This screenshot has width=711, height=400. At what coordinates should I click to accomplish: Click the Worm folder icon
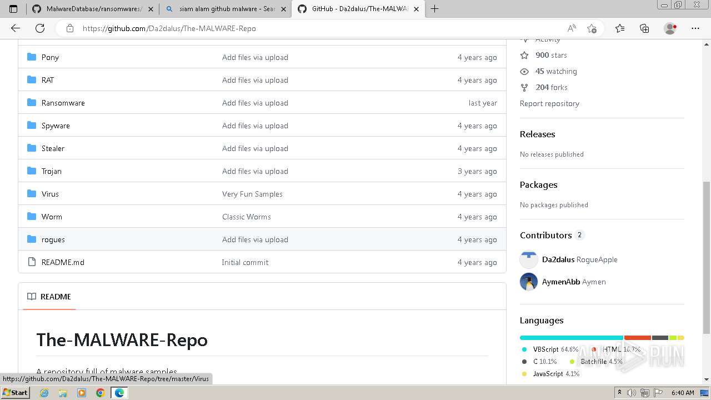(x=32, y=217)
